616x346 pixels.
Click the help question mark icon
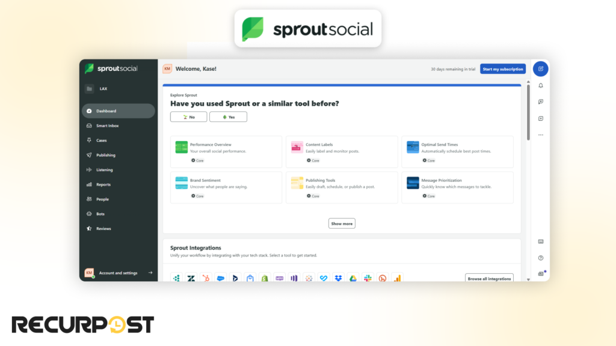click(540, 256)
